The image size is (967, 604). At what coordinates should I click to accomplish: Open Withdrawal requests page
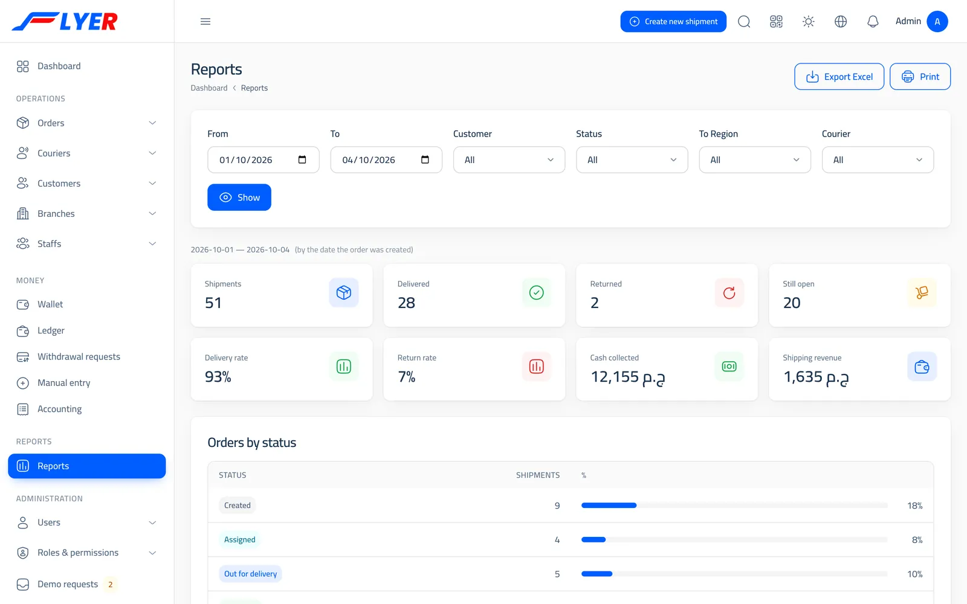tap(86, 357)
